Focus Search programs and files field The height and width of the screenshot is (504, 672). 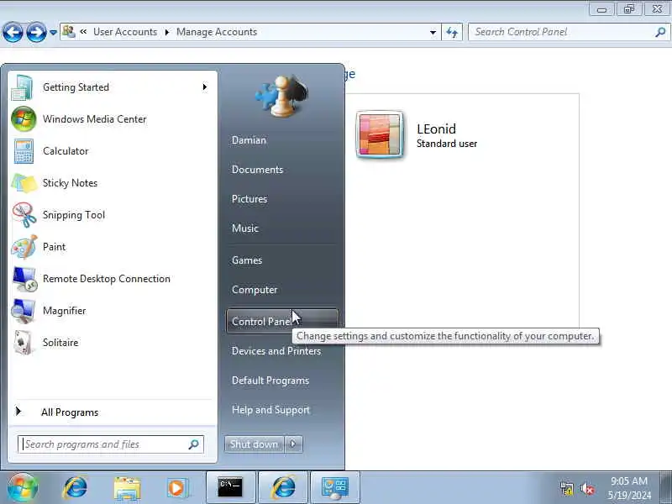111,444
